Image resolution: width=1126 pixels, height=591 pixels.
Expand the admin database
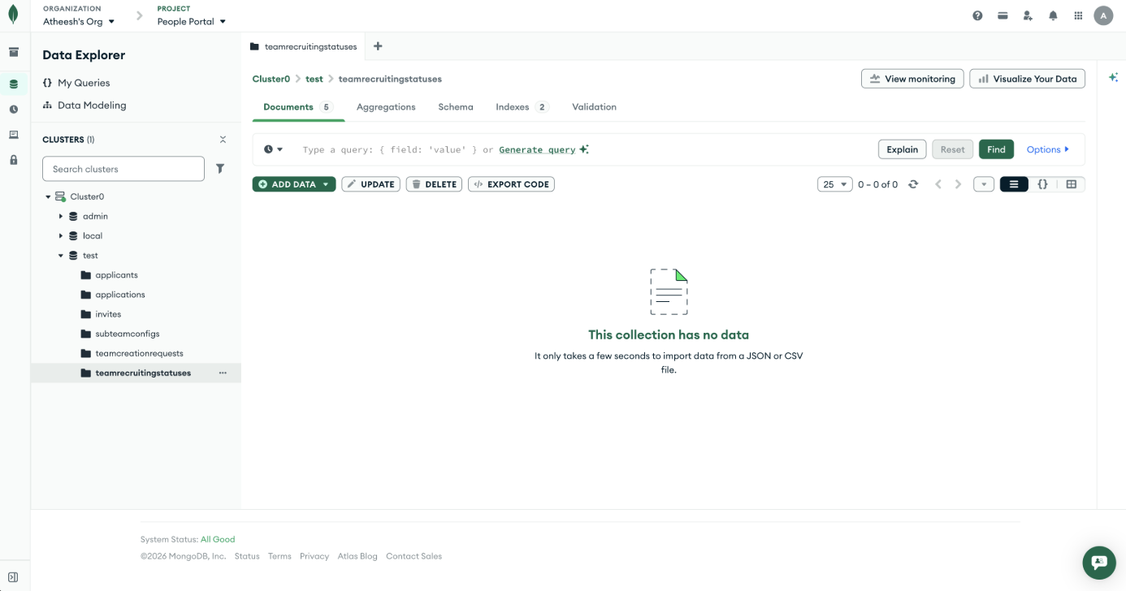point(60,216)
